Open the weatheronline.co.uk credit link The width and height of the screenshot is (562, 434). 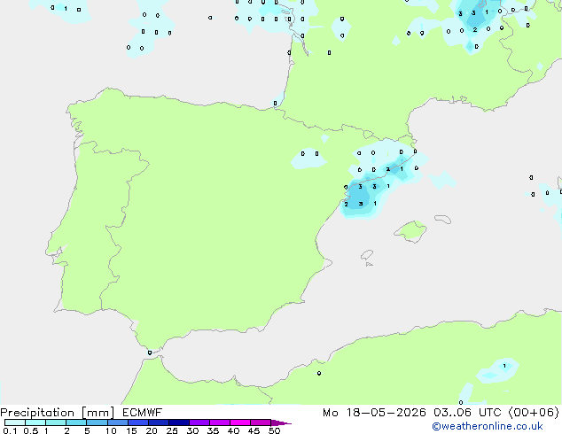[x=488, y=426]
